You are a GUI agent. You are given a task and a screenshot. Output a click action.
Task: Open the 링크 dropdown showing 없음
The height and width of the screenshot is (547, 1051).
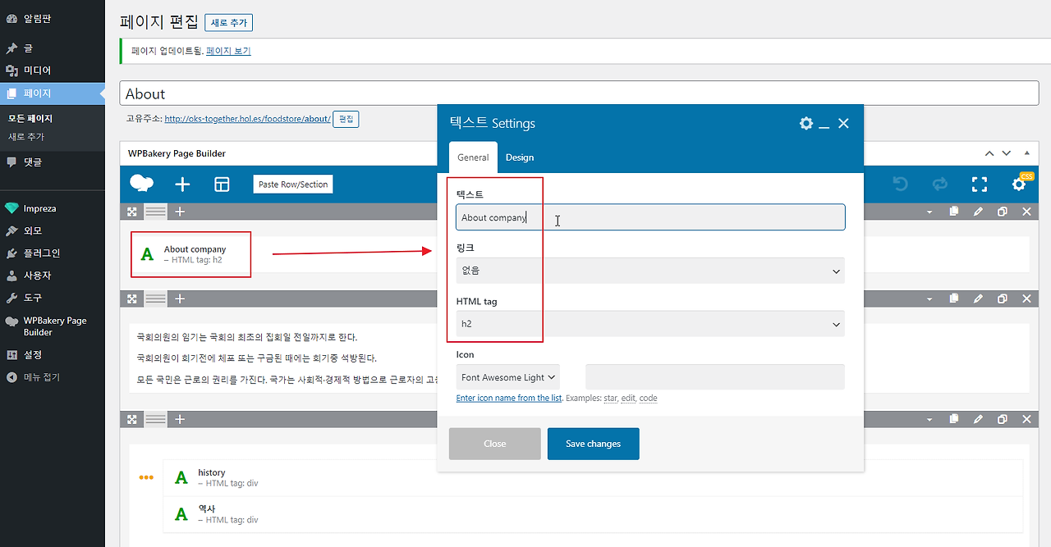[x=650, y=271]
